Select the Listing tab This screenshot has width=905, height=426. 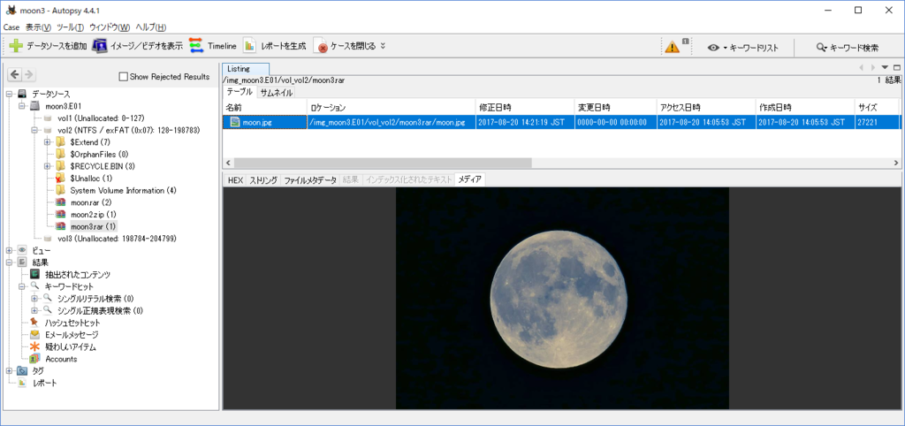245,69
